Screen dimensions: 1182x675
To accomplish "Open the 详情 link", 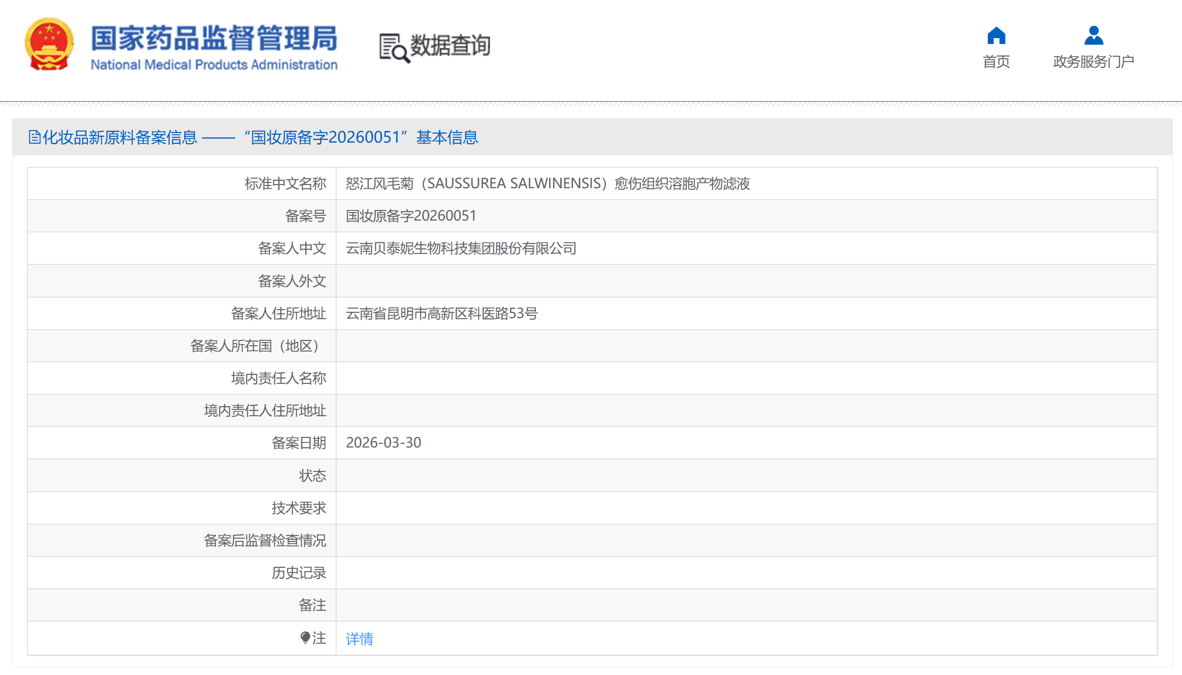I will coord(359,638).
